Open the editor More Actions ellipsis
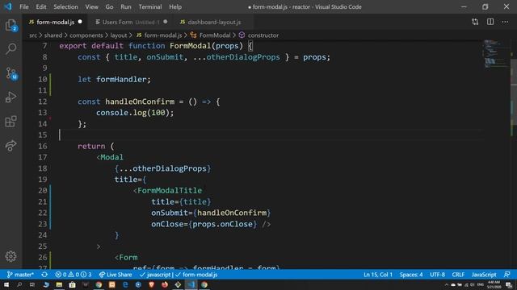 tap(505, 22)
